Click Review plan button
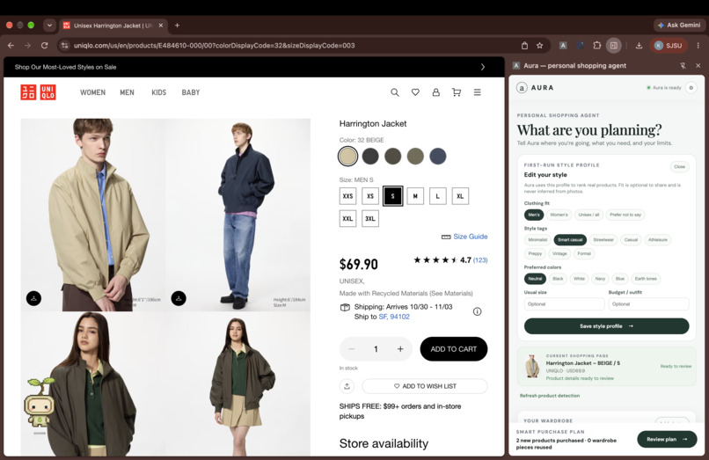This screenshot has height=460, width=709. pos(667,439)
